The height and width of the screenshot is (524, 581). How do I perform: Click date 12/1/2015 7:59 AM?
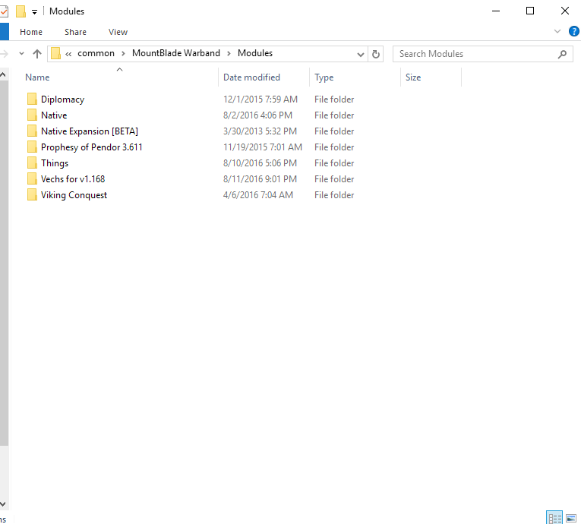[260, 99]
